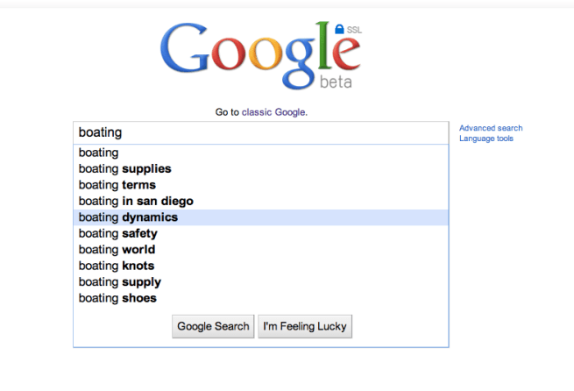Select the plain "boating" suggestion
Viewport: 574px width, 391px height.
coord(98,153)
